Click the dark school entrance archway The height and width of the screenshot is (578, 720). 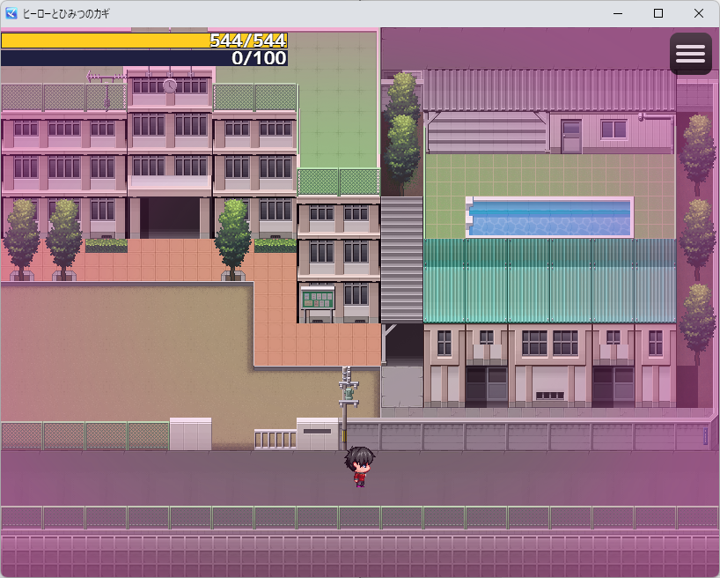[170, 218]
